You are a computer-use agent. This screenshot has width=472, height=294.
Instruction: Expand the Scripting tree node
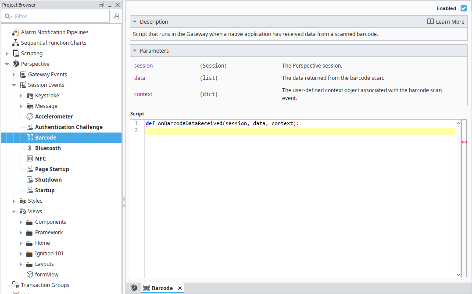click(x=7, y=54)
